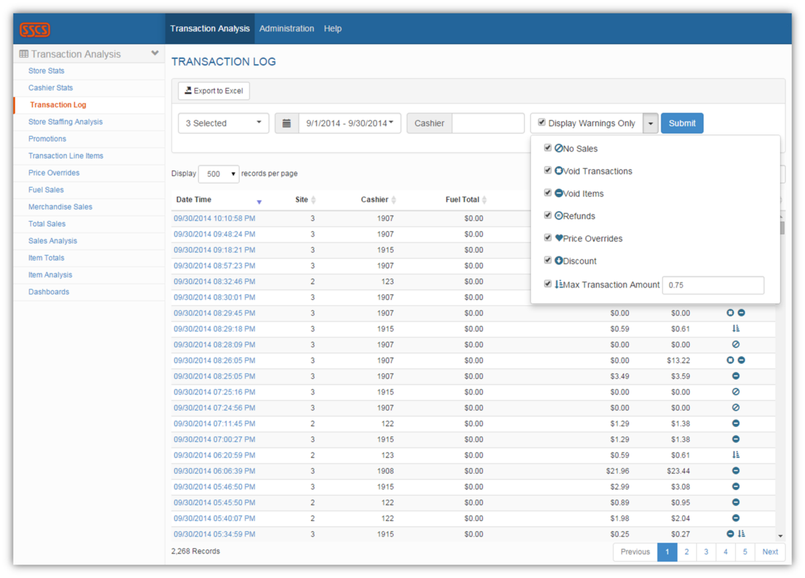
Task: Toggle the Display Warnings Only checkbox
Action: pos(541,123)
